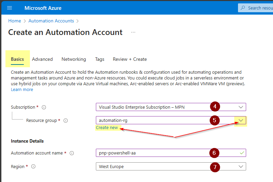Click the Search resources box
The height and width of the screenshot is (182, 273).
click(255, 8)
